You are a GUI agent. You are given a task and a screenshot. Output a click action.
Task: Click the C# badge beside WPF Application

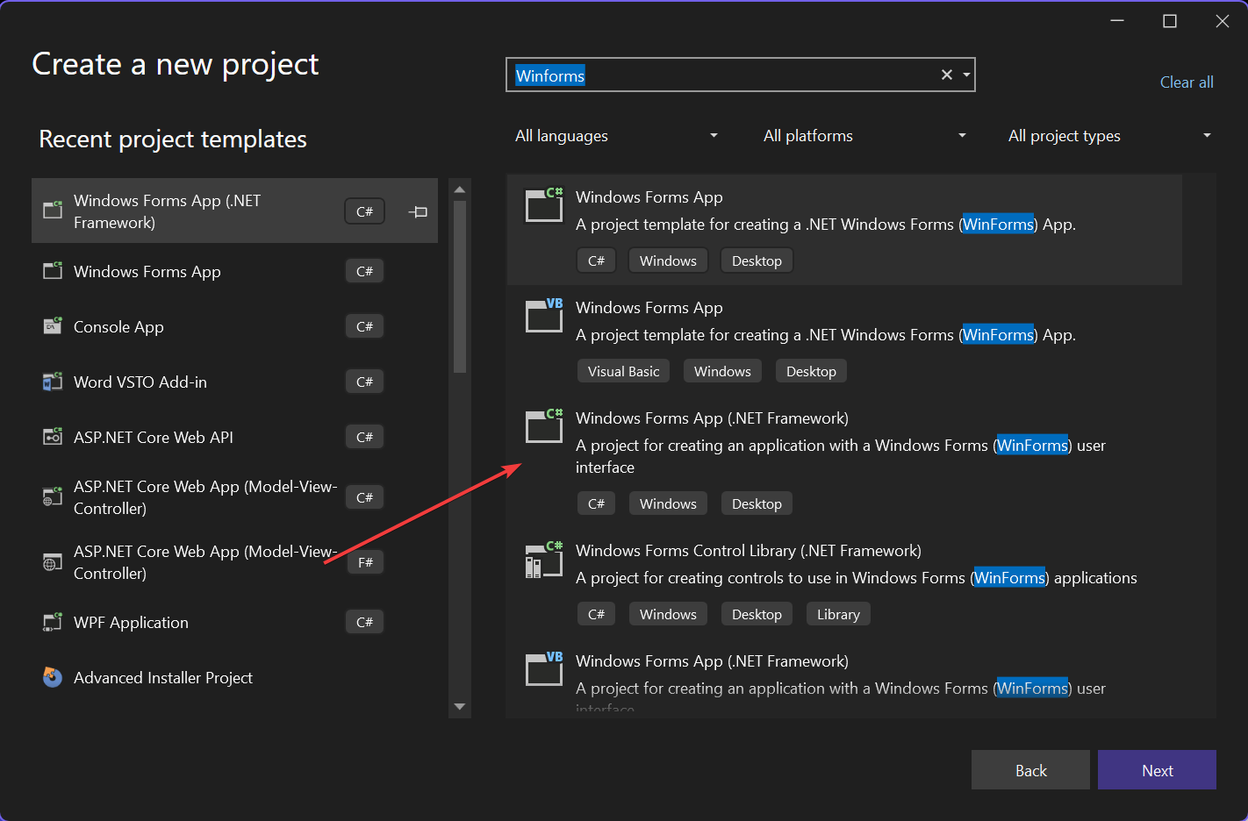(x=364, y=622)
